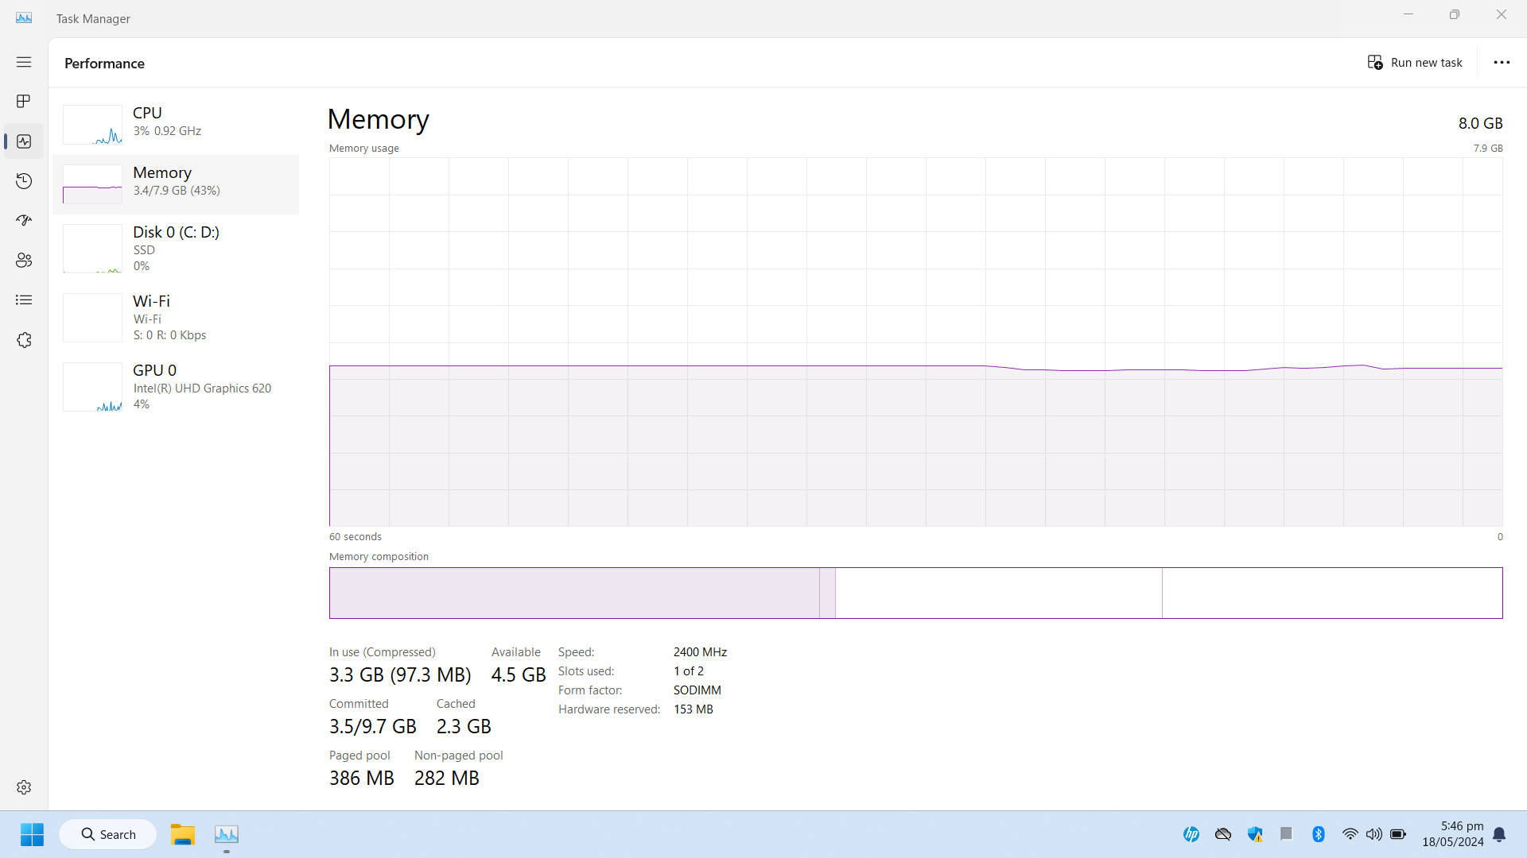This screenshot has height=858, width=1527.
Task: Click the 153 MB hardware reserved value
Action: [x=694, y=709]
